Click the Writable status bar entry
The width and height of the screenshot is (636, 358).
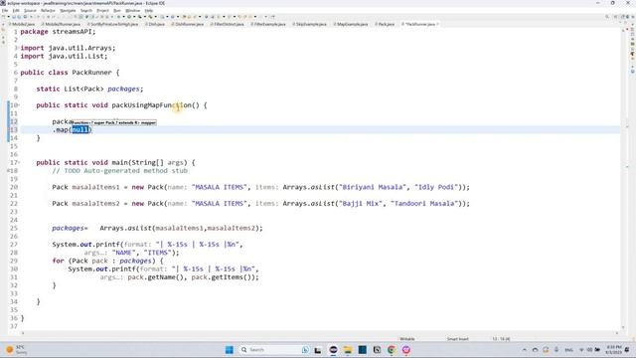pyautogui.click(x=407, y=339)
